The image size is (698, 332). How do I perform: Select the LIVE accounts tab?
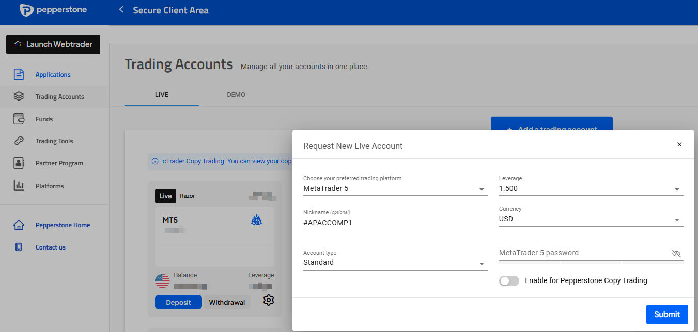pyautogui.click(x=162, y=95)
